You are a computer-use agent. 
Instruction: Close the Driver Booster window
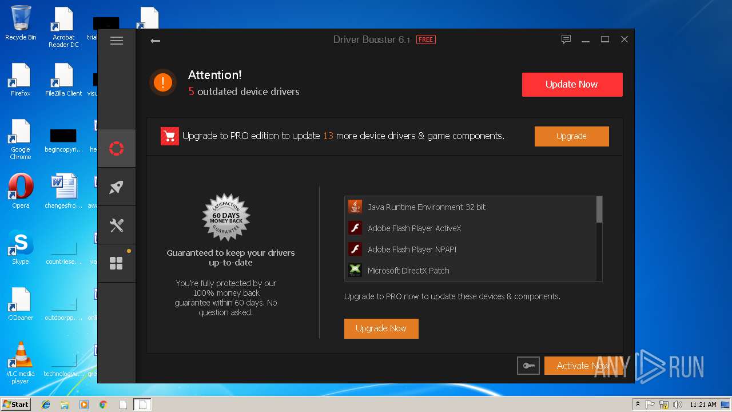(624, 39)
